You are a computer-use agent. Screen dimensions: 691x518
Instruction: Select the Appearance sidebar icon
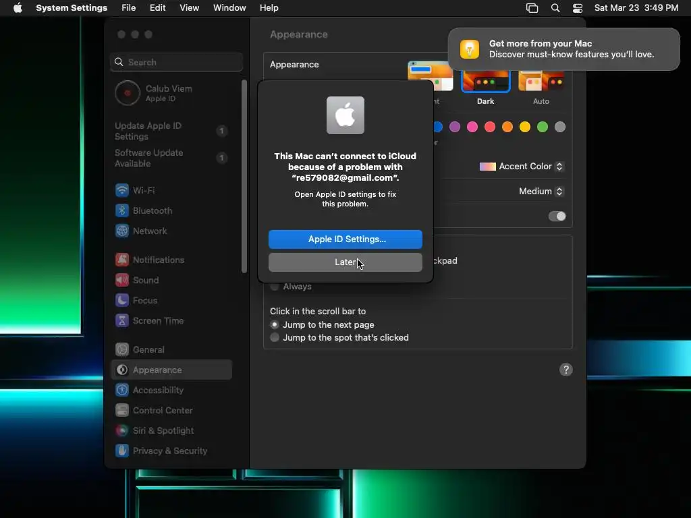(122, 370)
